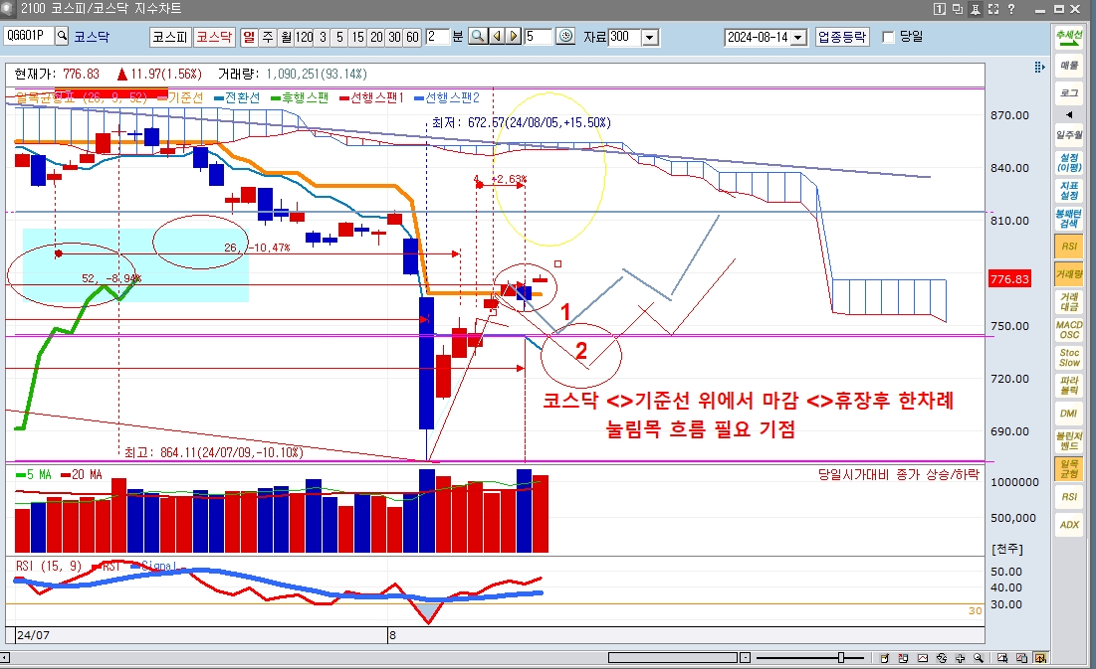Screen dimensions: 1096x669
Task: Enable the 당일 checkbox
Action: point(888,37)
